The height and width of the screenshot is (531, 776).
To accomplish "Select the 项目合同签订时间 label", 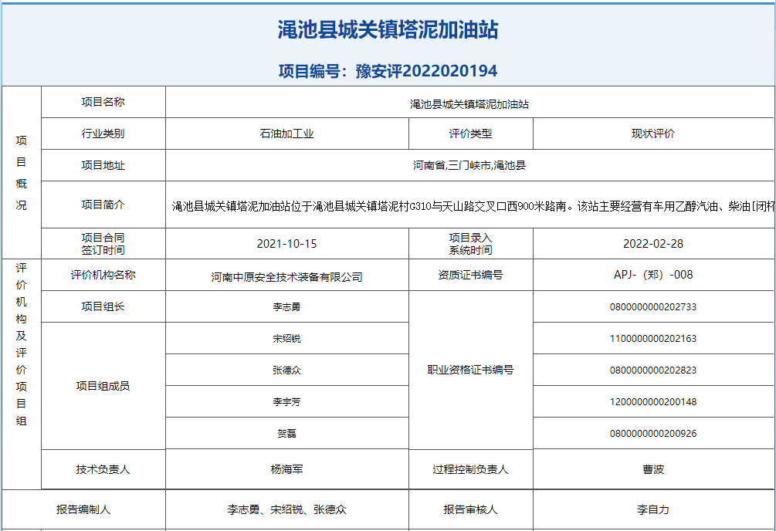I will pos(103,244).
